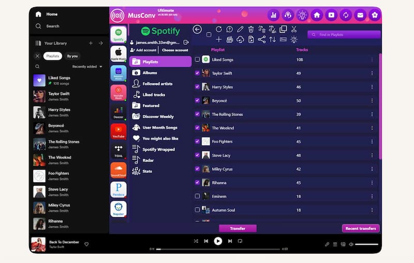Open Spotify Wrapped menu item

pos(160,150)
